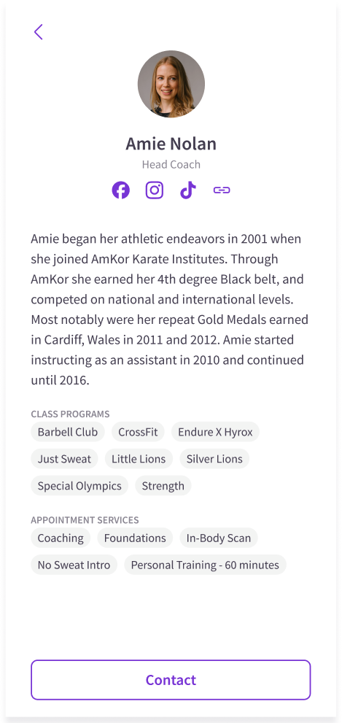Click the Contact button

pyautogui.click(x=171, y=680)
